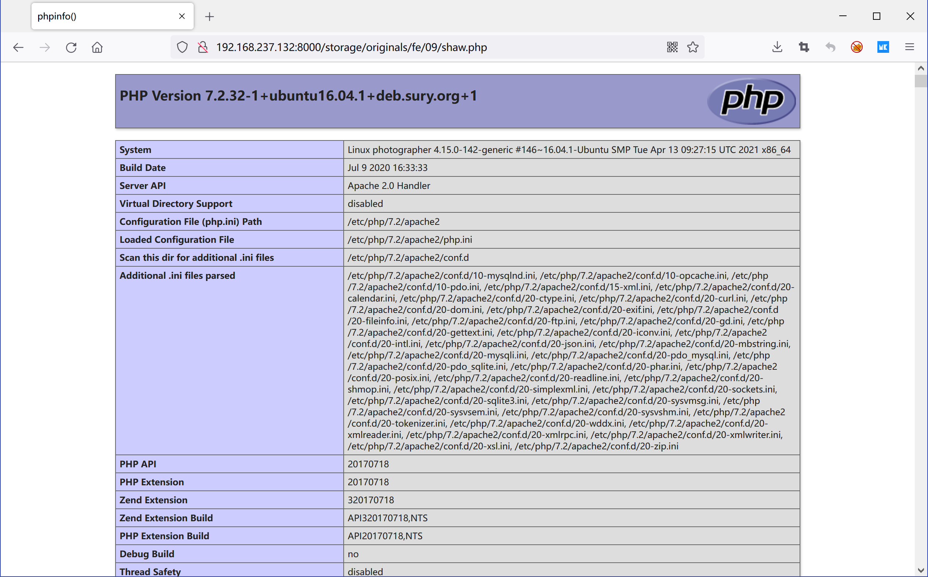Click the PHP Extension label
Image resolution: width=928 pixels, height=577 pixels.
151,482
